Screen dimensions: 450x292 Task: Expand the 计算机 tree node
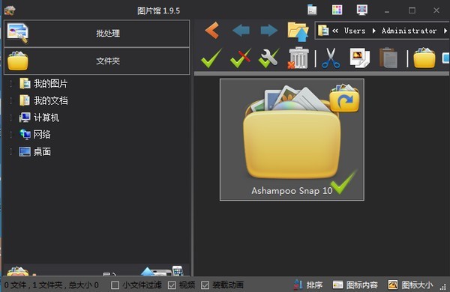(11, 118)
